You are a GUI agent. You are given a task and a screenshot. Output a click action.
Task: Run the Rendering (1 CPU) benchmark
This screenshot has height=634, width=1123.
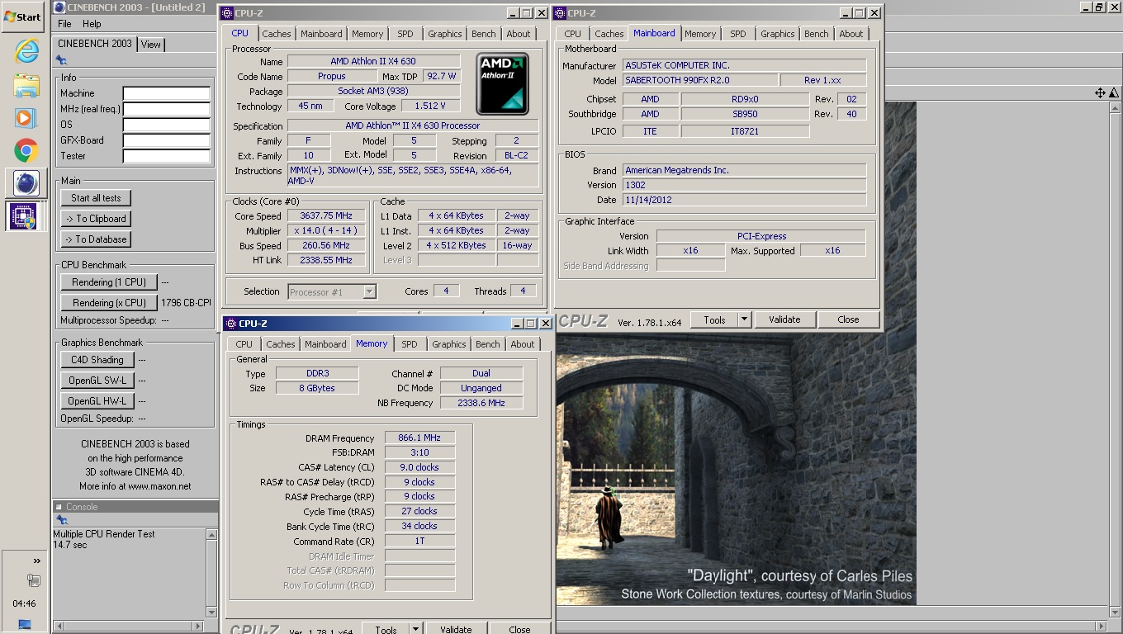[109, 282]
